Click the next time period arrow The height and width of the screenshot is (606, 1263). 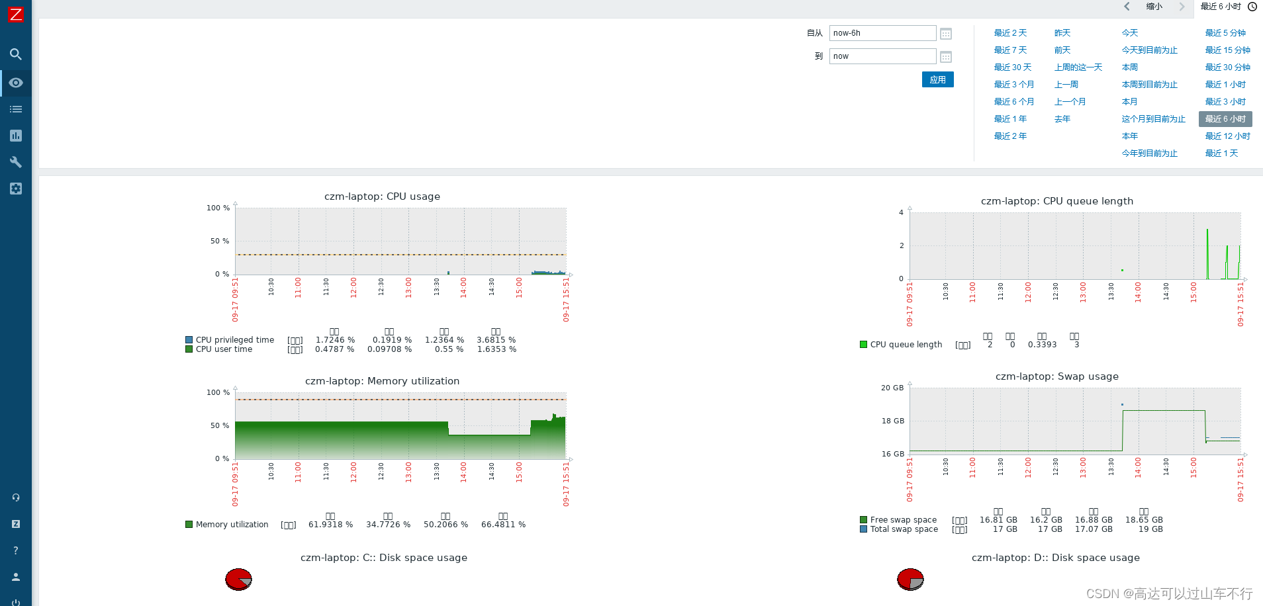tap(1182, 7)
